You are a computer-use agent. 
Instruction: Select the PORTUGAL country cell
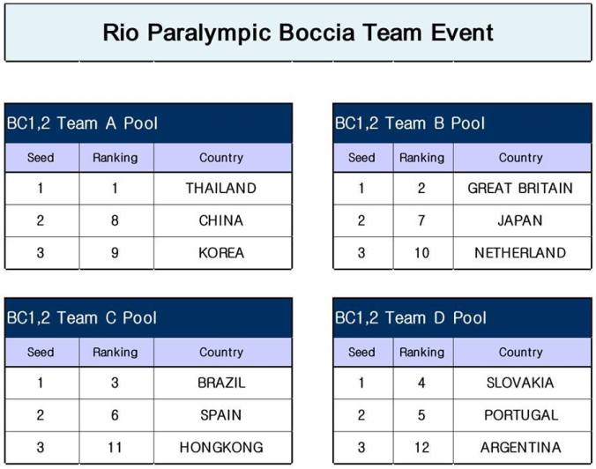(520, 415)
